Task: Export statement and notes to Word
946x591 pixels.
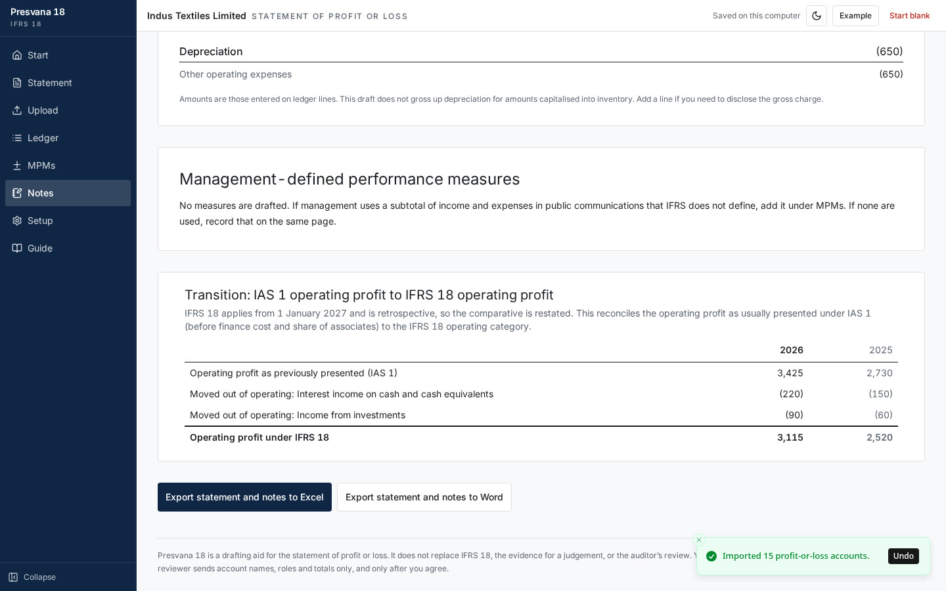Action: click(x=424, y=497)
